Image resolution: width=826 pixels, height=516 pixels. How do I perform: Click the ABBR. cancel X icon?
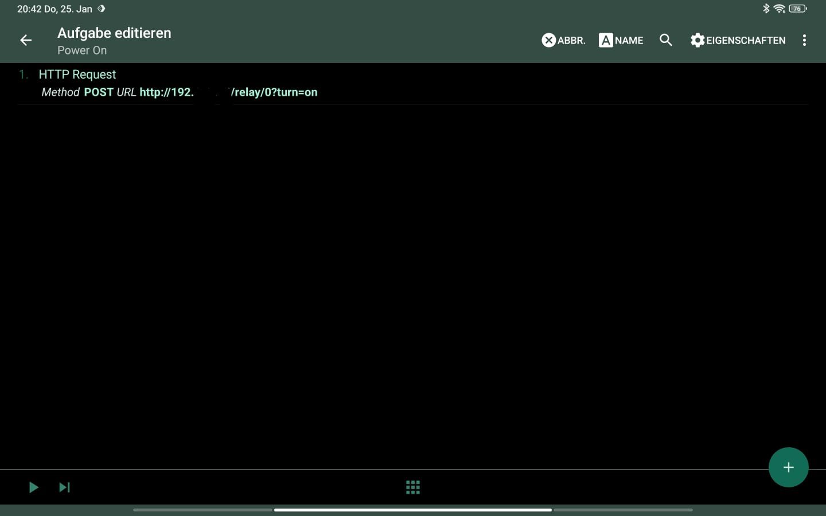[549, 40]
